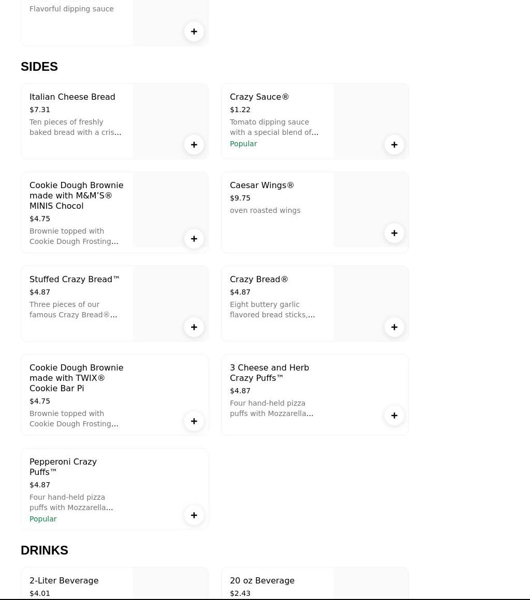Add TWIX Cookie Dough Brownie plus icon
The width and height of the screenshot is (530, 600).
194,421
